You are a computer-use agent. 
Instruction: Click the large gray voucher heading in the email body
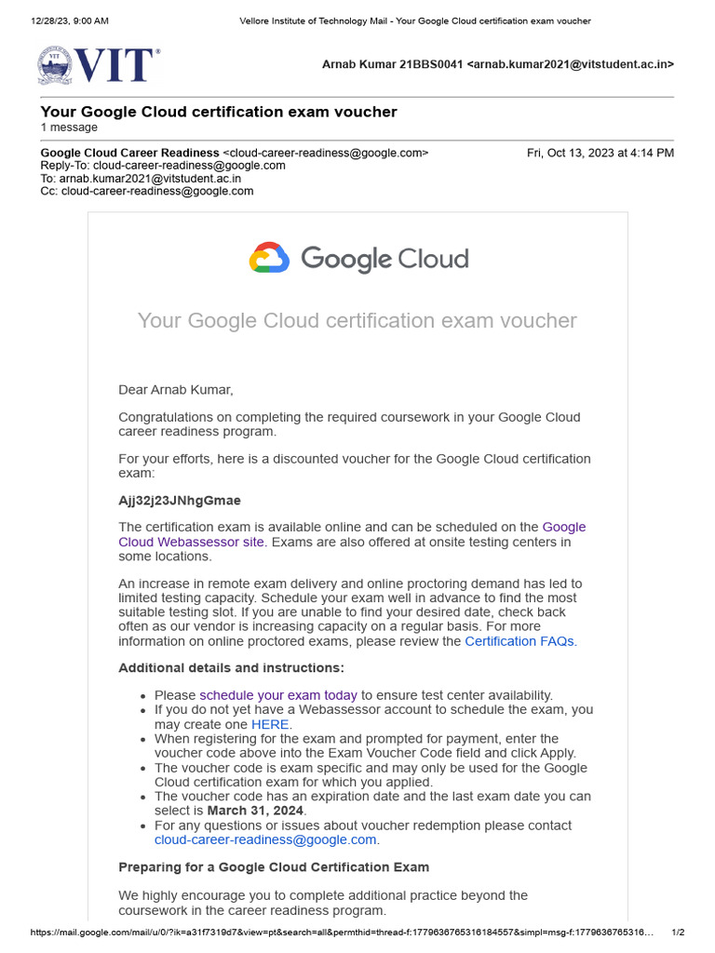[357, 321]
